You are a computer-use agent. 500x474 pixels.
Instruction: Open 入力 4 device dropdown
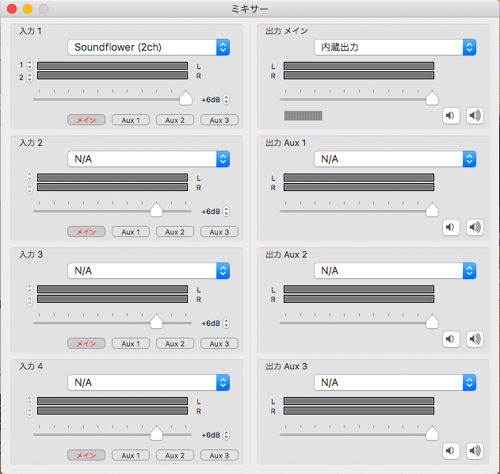pos(149,382)
